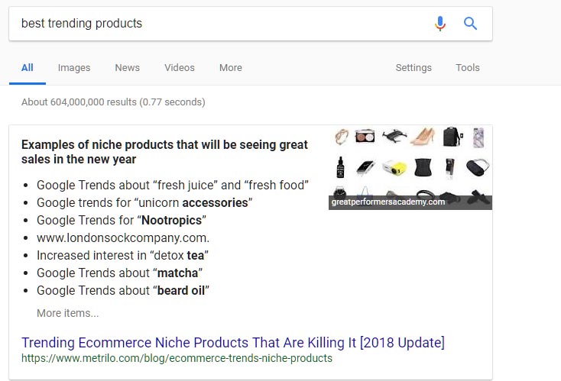
Task: Switch to the Videos tab
Action: tap(180, 68)
